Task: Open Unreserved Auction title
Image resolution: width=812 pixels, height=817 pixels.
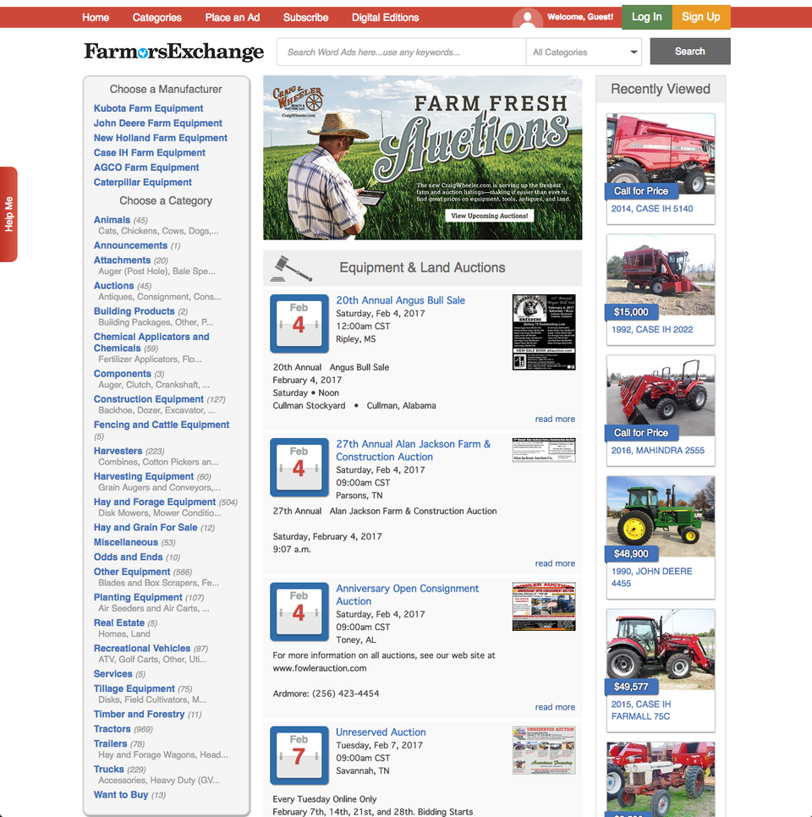Action: click(x=381, y=732)
